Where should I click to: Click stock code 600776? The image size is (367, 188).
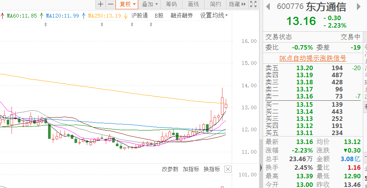pyautogui.click(x=290, y=7)
